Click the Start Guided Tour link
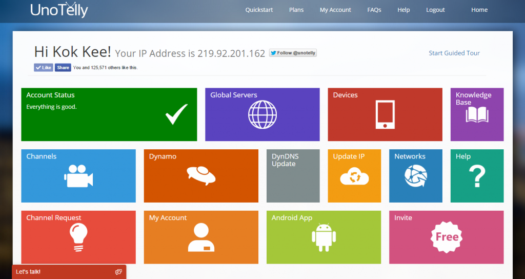Viewport: 525px width, 279px height. tap(454, 53)
